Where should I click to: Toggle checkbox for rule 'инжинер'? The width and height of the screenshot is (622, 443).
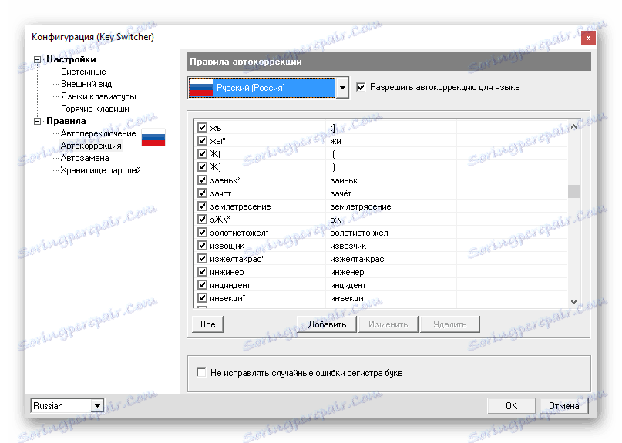tap(202, 272)
